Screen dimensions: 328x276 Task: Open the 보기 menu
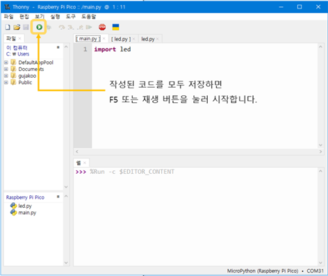coord(40,17)
